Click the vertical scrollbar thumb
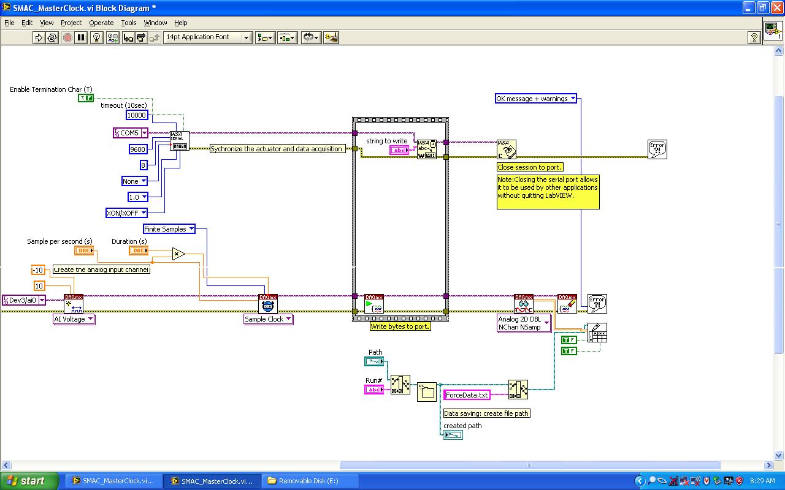Image resolution: width=785 pixels, height=490 pixels. point(779,225)
